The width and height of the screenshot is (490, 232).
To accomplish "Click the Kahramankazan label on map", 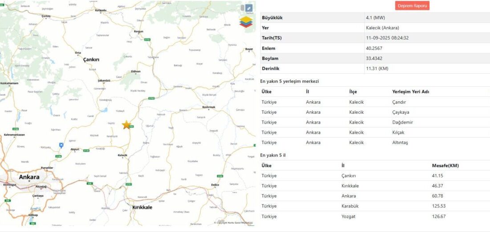I will tap(14, 135).
